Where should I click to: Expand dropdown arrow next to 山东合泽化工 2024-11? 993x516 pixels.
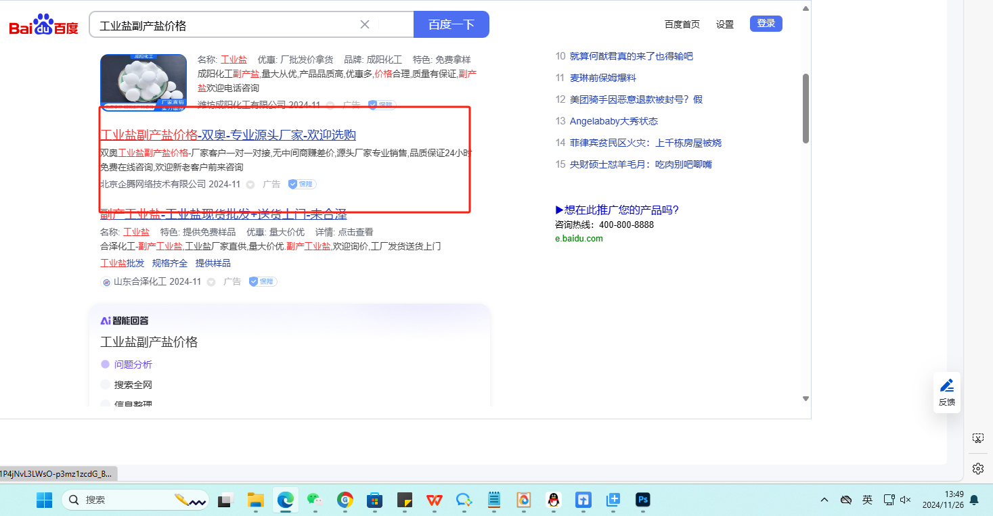click(x=211, y=282)
